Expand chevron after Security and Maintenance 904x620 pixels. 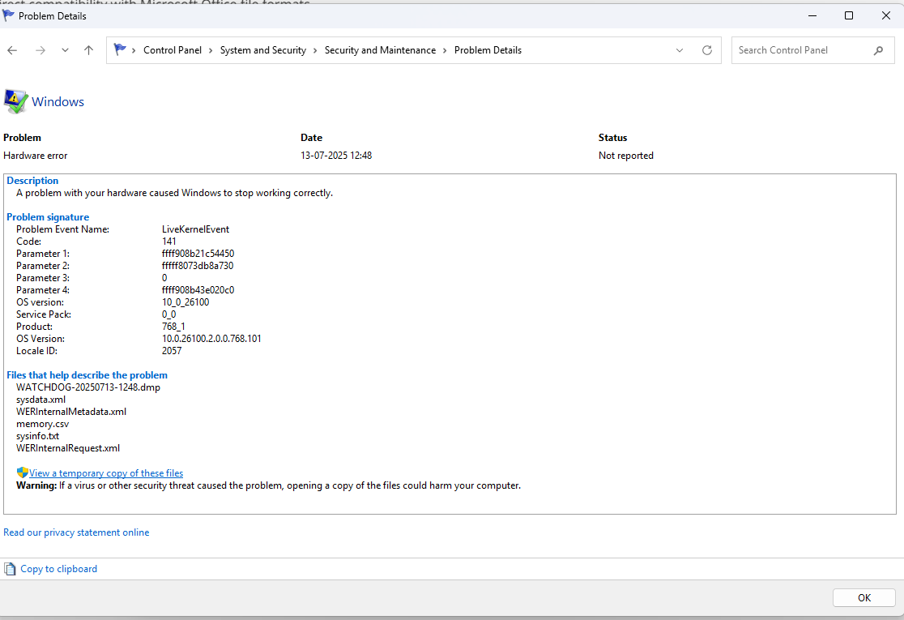point(445,51)
